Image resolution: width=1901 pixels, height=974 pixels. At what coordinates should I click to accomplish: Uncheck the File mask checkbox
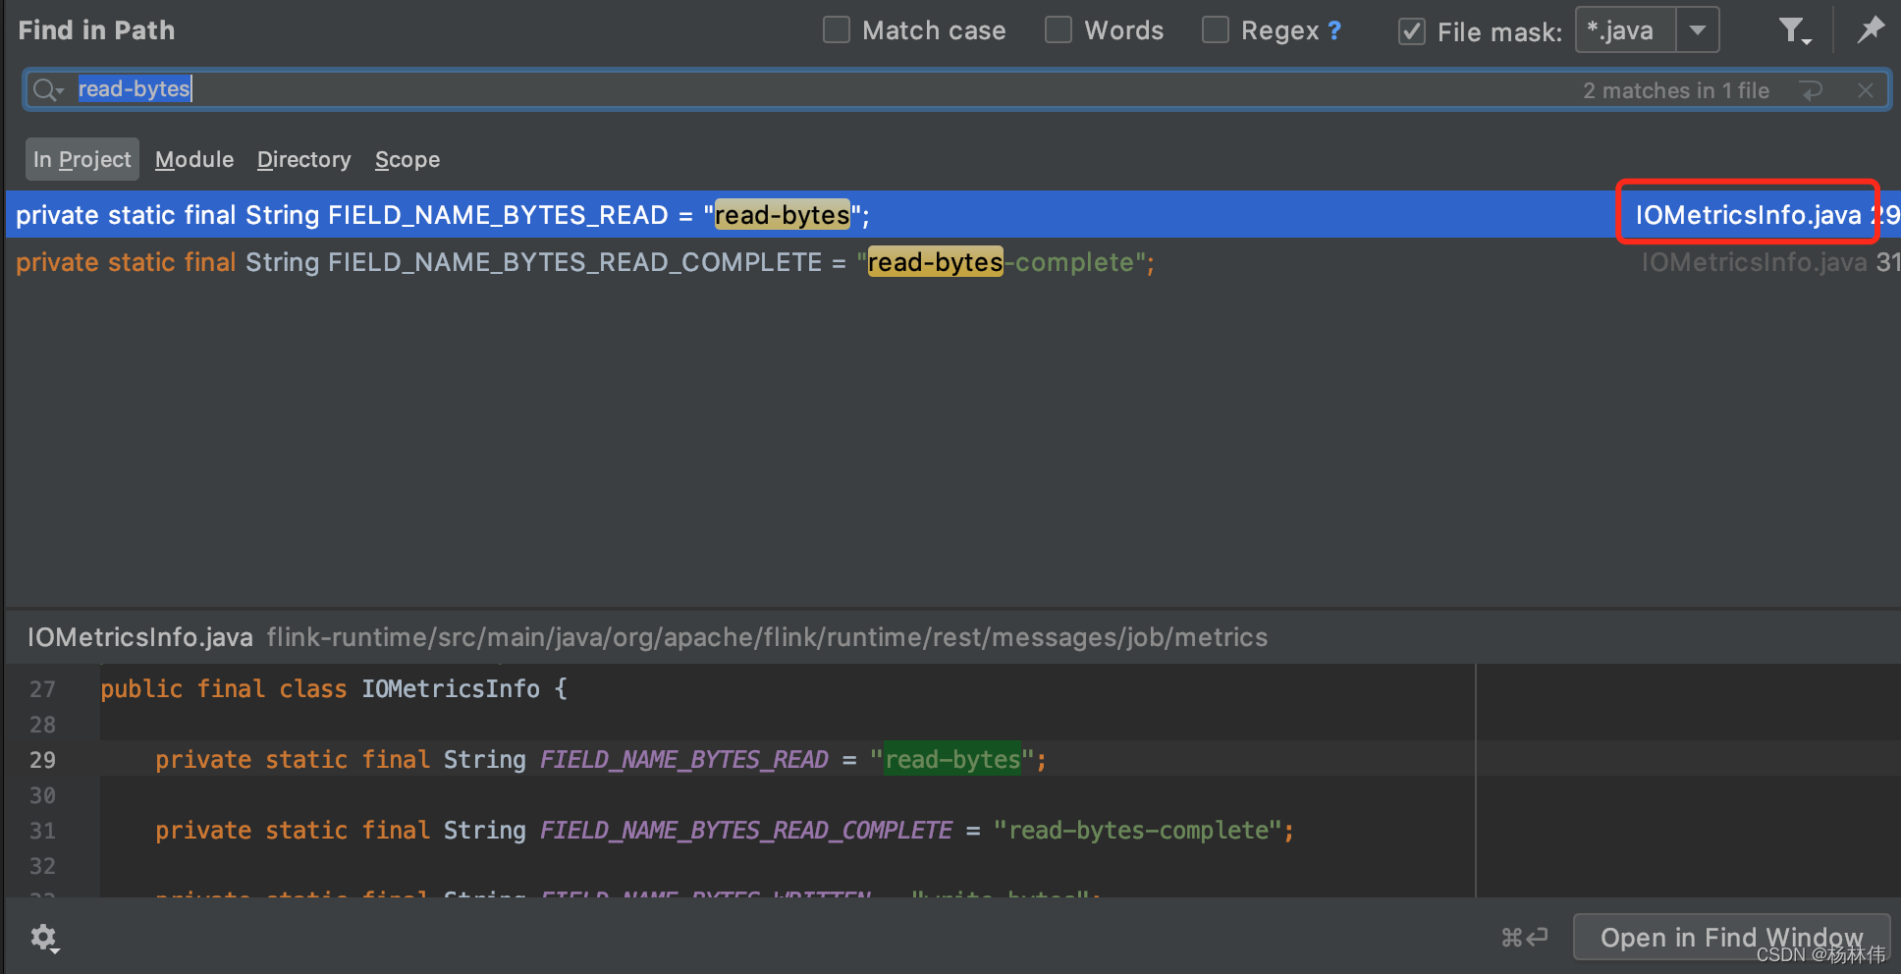click(1412, 31)
